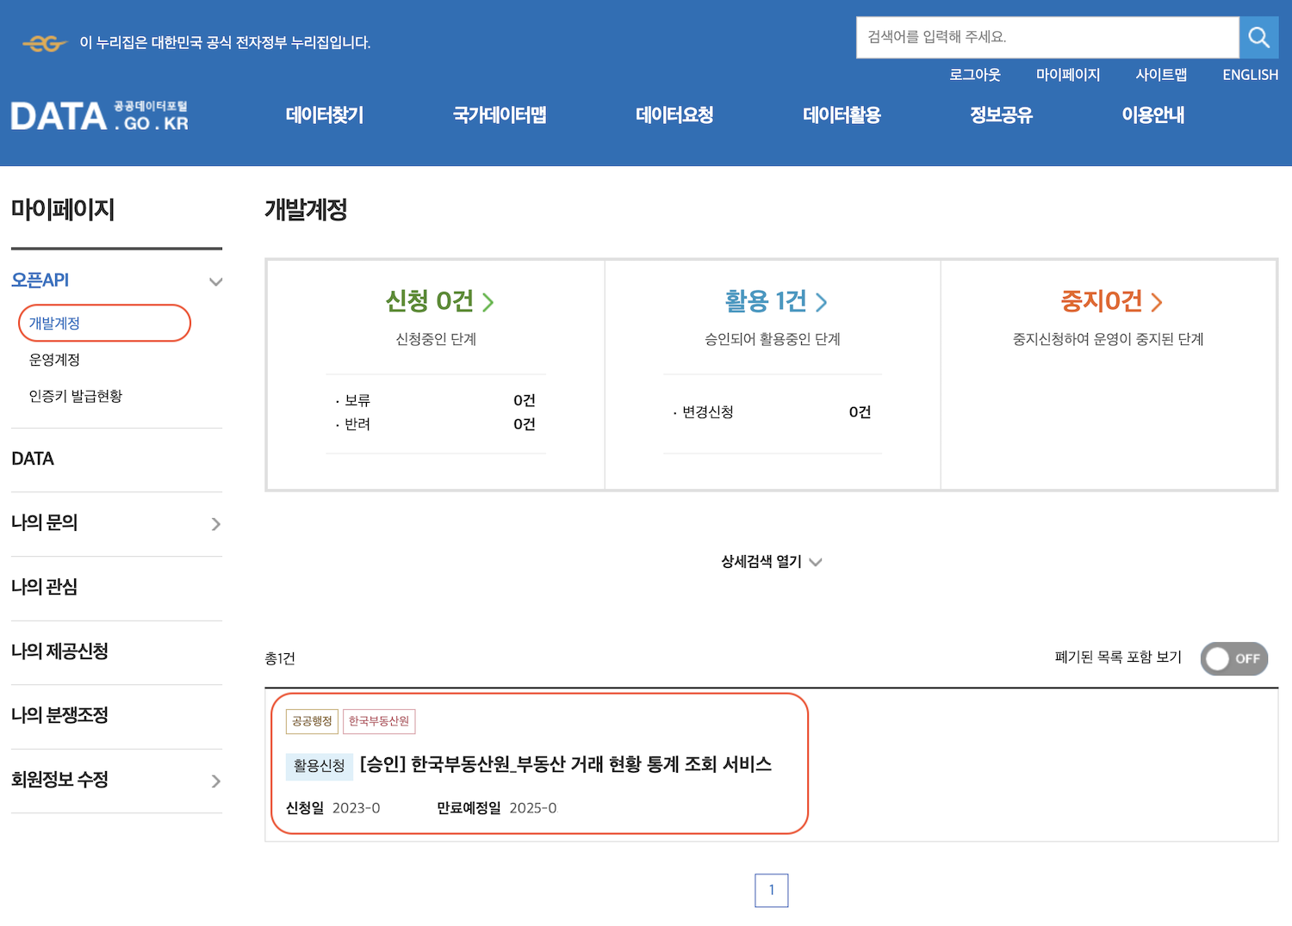Click the 활용신청 badge label
Viewport: 1292px width, 926px height.
click(319, 765)
